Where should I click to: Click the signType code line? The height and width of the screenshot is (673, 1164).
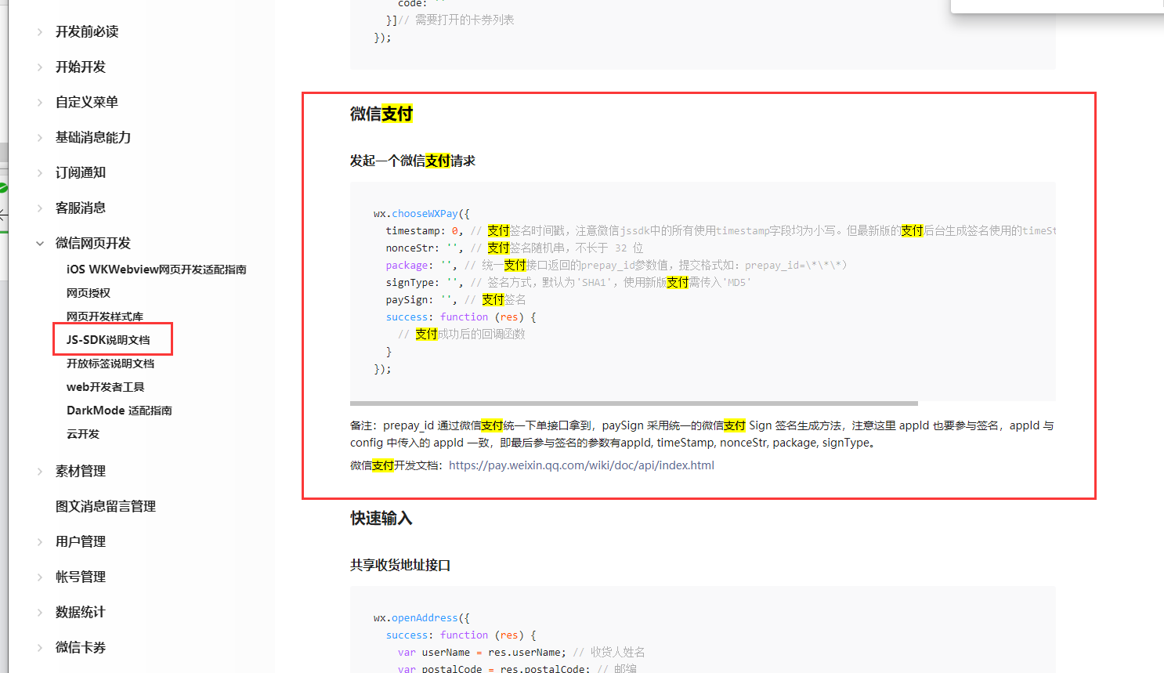[x=568, y=282]
